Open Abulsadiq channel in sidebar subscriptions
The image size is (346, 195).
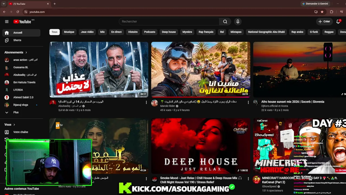(x=21, y=75)
